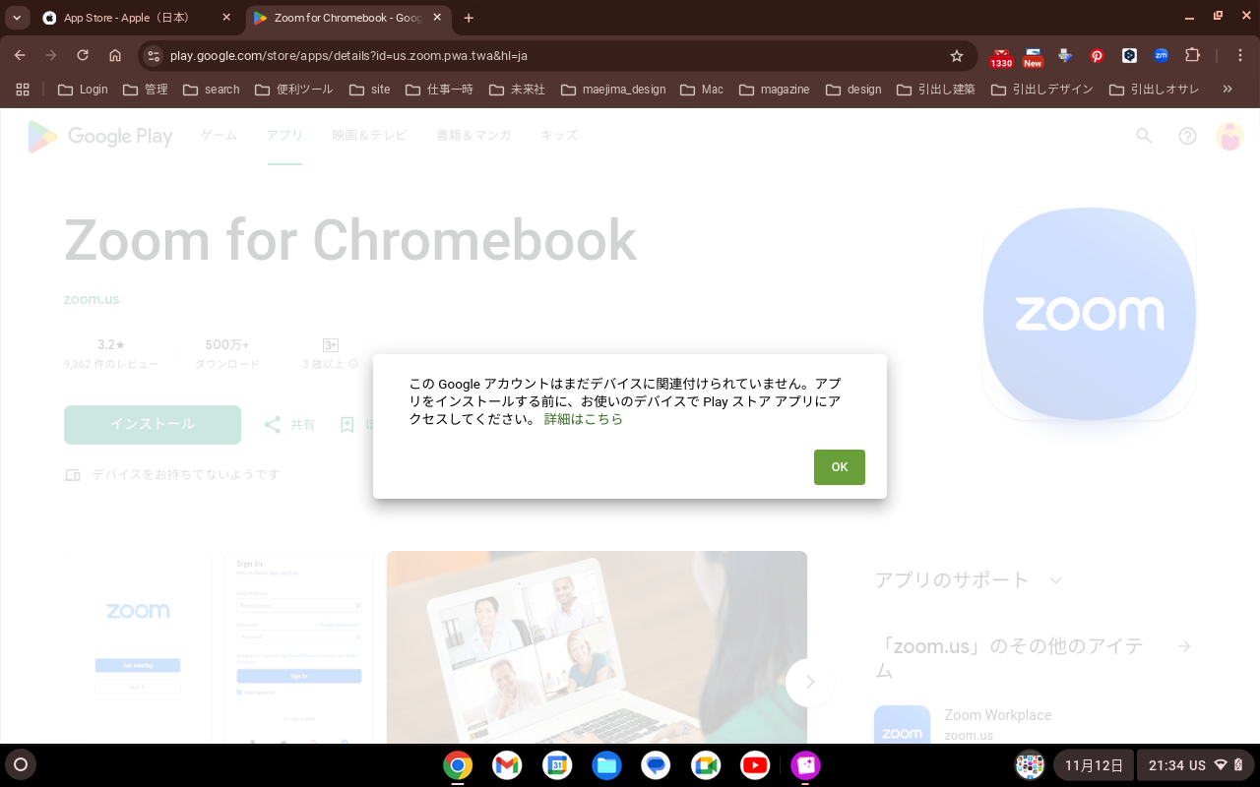The height and width of the screenshot is (787, 1260).
Task: Select the ゲーム tab in Google Play
Action: point(219,136)
